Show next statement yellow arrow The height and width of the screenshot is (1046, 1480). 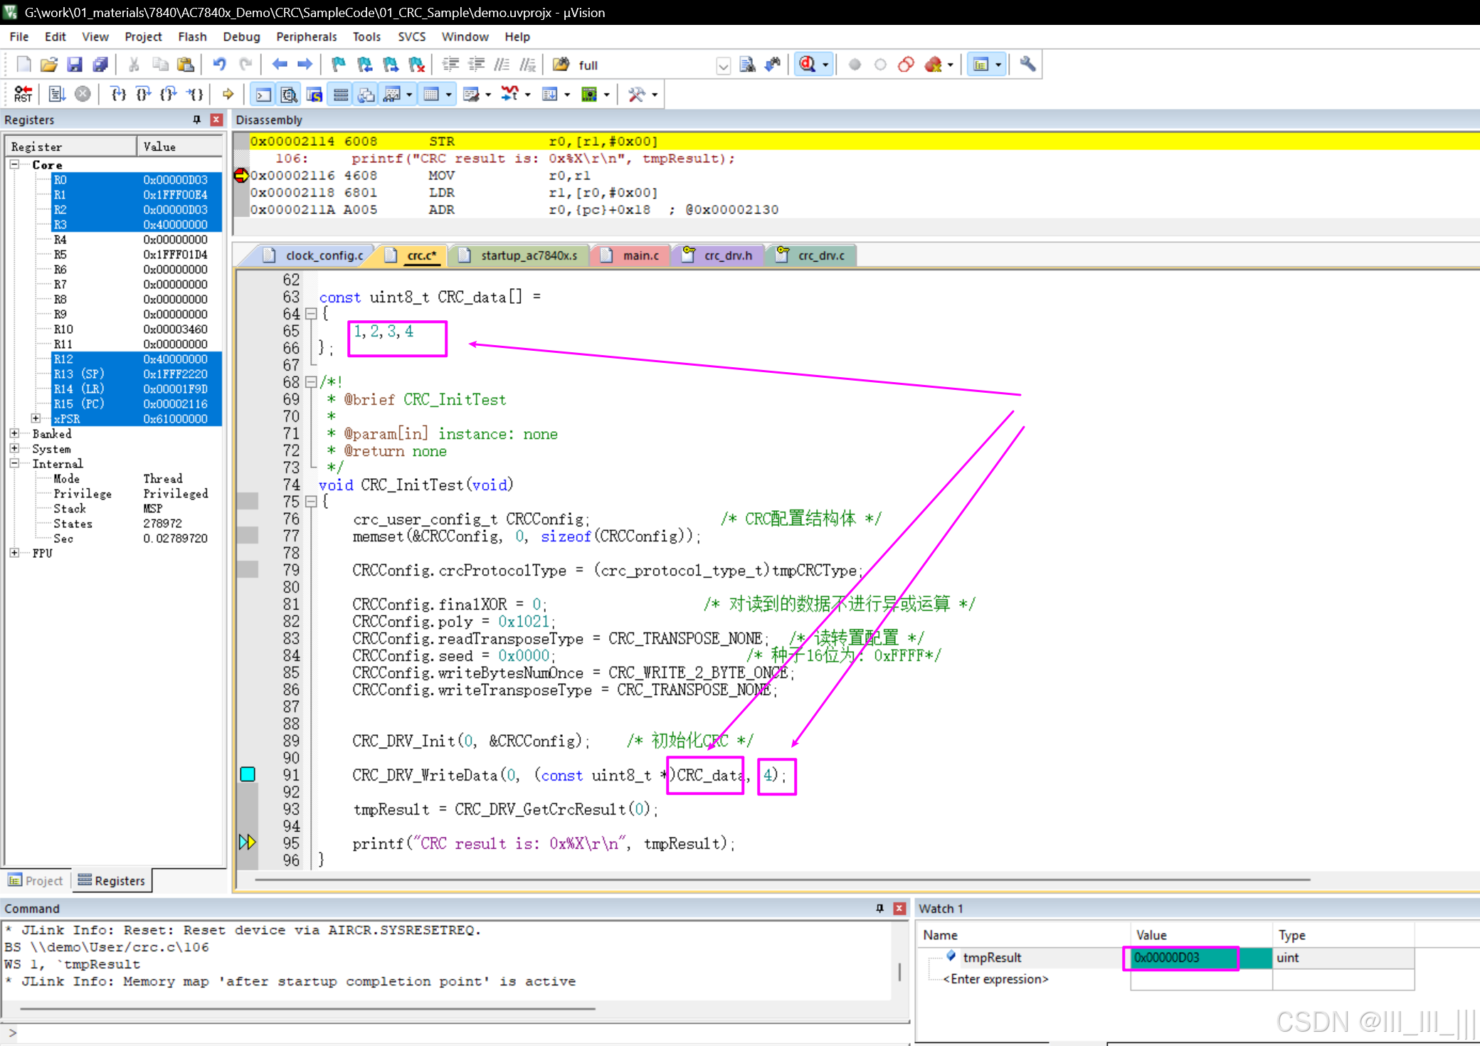coord(228,94)
